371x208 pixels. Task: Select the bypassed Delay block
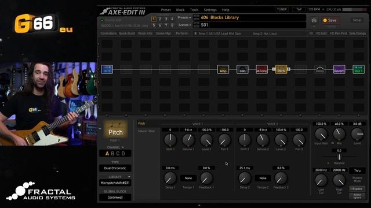[320, 69]
